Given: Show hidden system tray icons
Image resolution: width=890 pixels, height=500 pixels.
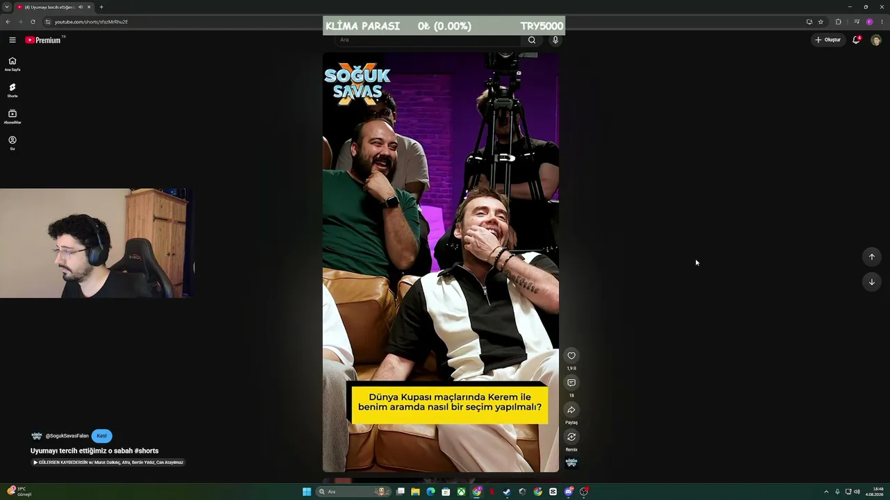Looking at the screenshot, I should (826, 492).
